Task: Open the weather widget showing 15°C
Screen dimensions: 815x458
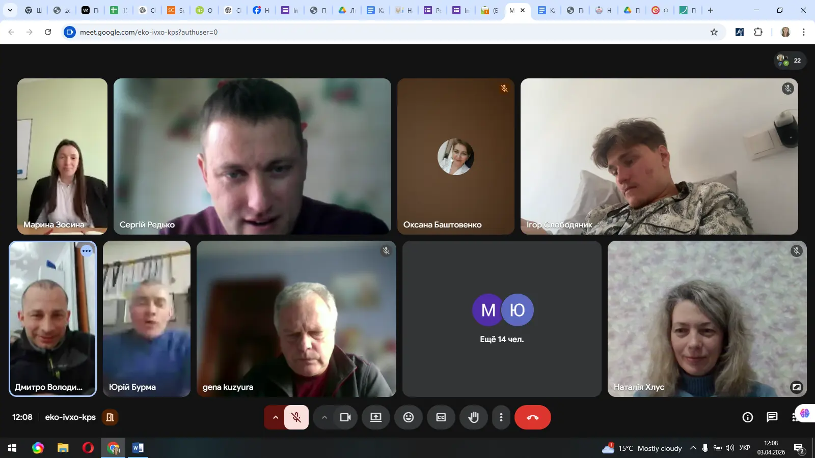Action: (642, 448)
